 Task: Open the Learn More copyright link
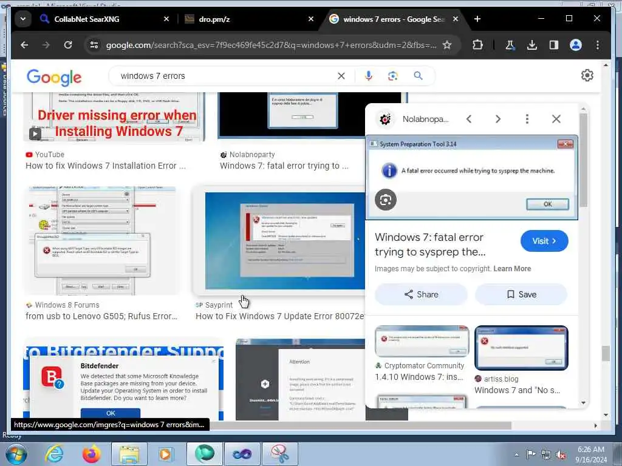(512, 269)
